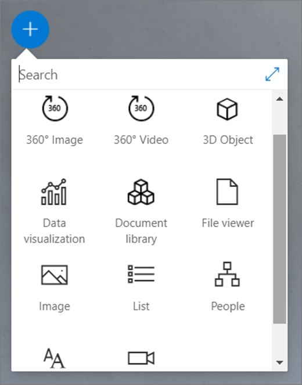Click the vertical scrollbar thumb
The image size is (302, 385).
[279, 229]
